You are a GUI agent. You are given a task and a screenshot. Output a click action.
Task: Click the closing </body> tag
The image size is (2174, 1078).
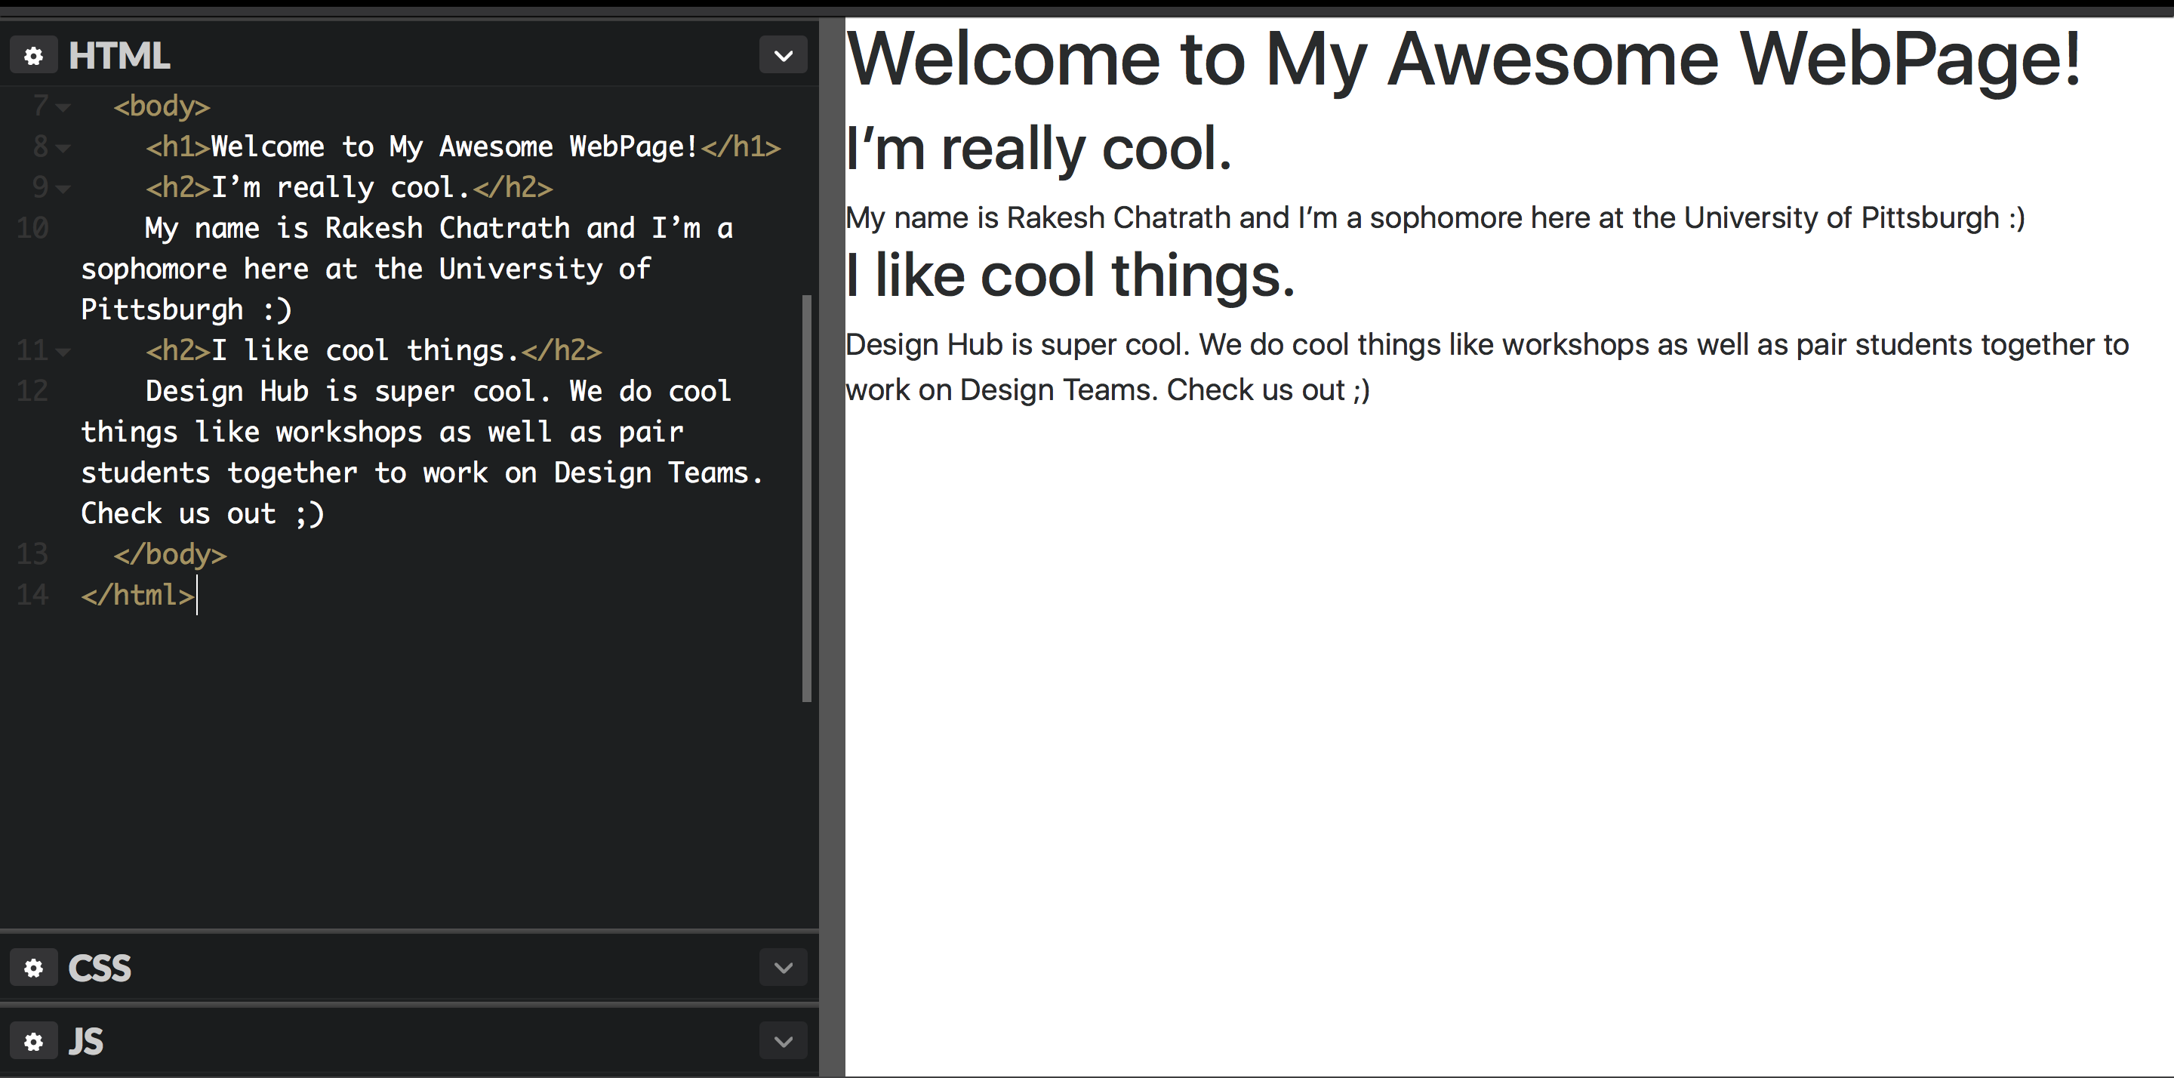(170, 555)
